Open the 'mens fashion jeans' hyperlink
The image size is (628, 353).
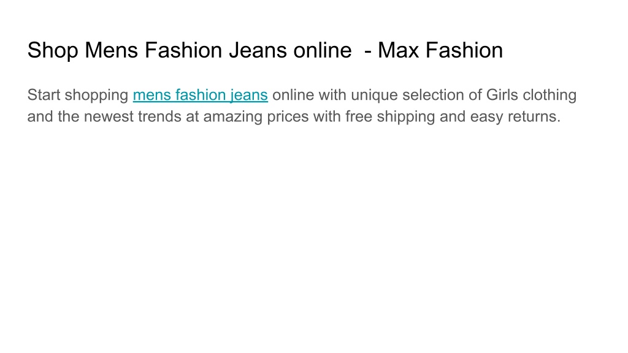coord(201,95)
